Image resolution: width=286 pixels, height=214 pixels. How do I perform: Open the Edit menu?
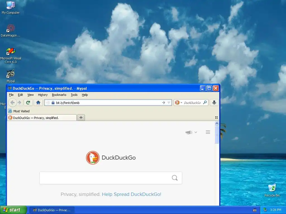[x=20, y=95]
